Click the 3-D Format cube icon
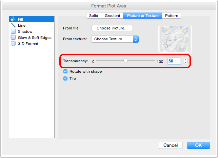Viewport: 218px width, 158px height. click(13, 44)
